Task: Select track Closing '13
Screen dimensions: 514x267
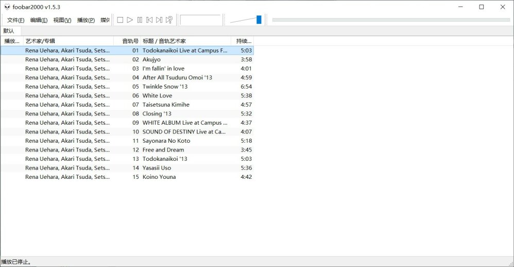Action: click(x=127, y=113)
